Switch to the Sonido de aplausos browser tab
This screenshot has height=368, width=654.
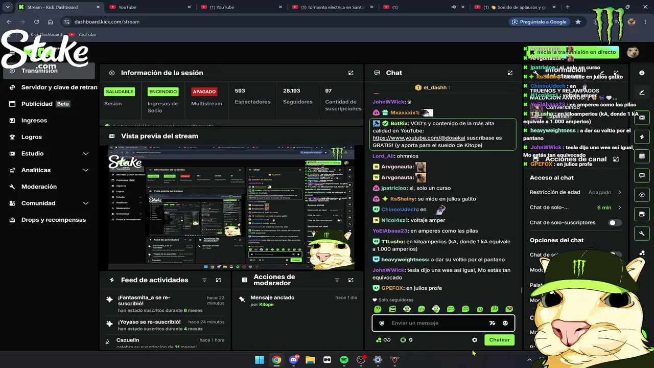(x=515, y=7)
